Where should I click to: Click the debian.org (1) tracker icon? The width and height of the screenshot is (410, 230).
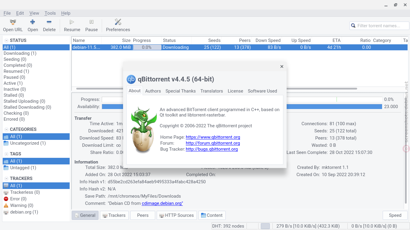6,212
